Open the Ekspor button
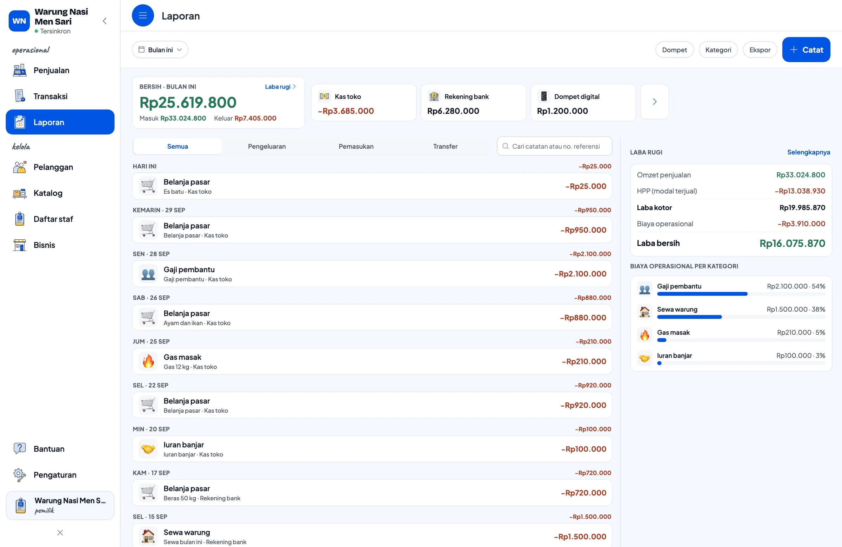Viewport: 842px width, 547px height. tap(760, 50)
